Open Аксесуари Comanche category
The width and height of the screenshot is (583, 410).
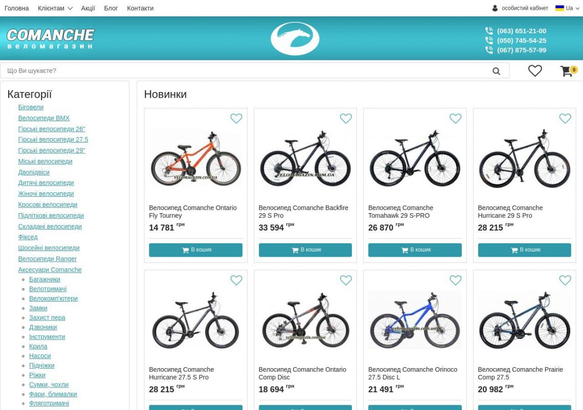pos(50,270)
